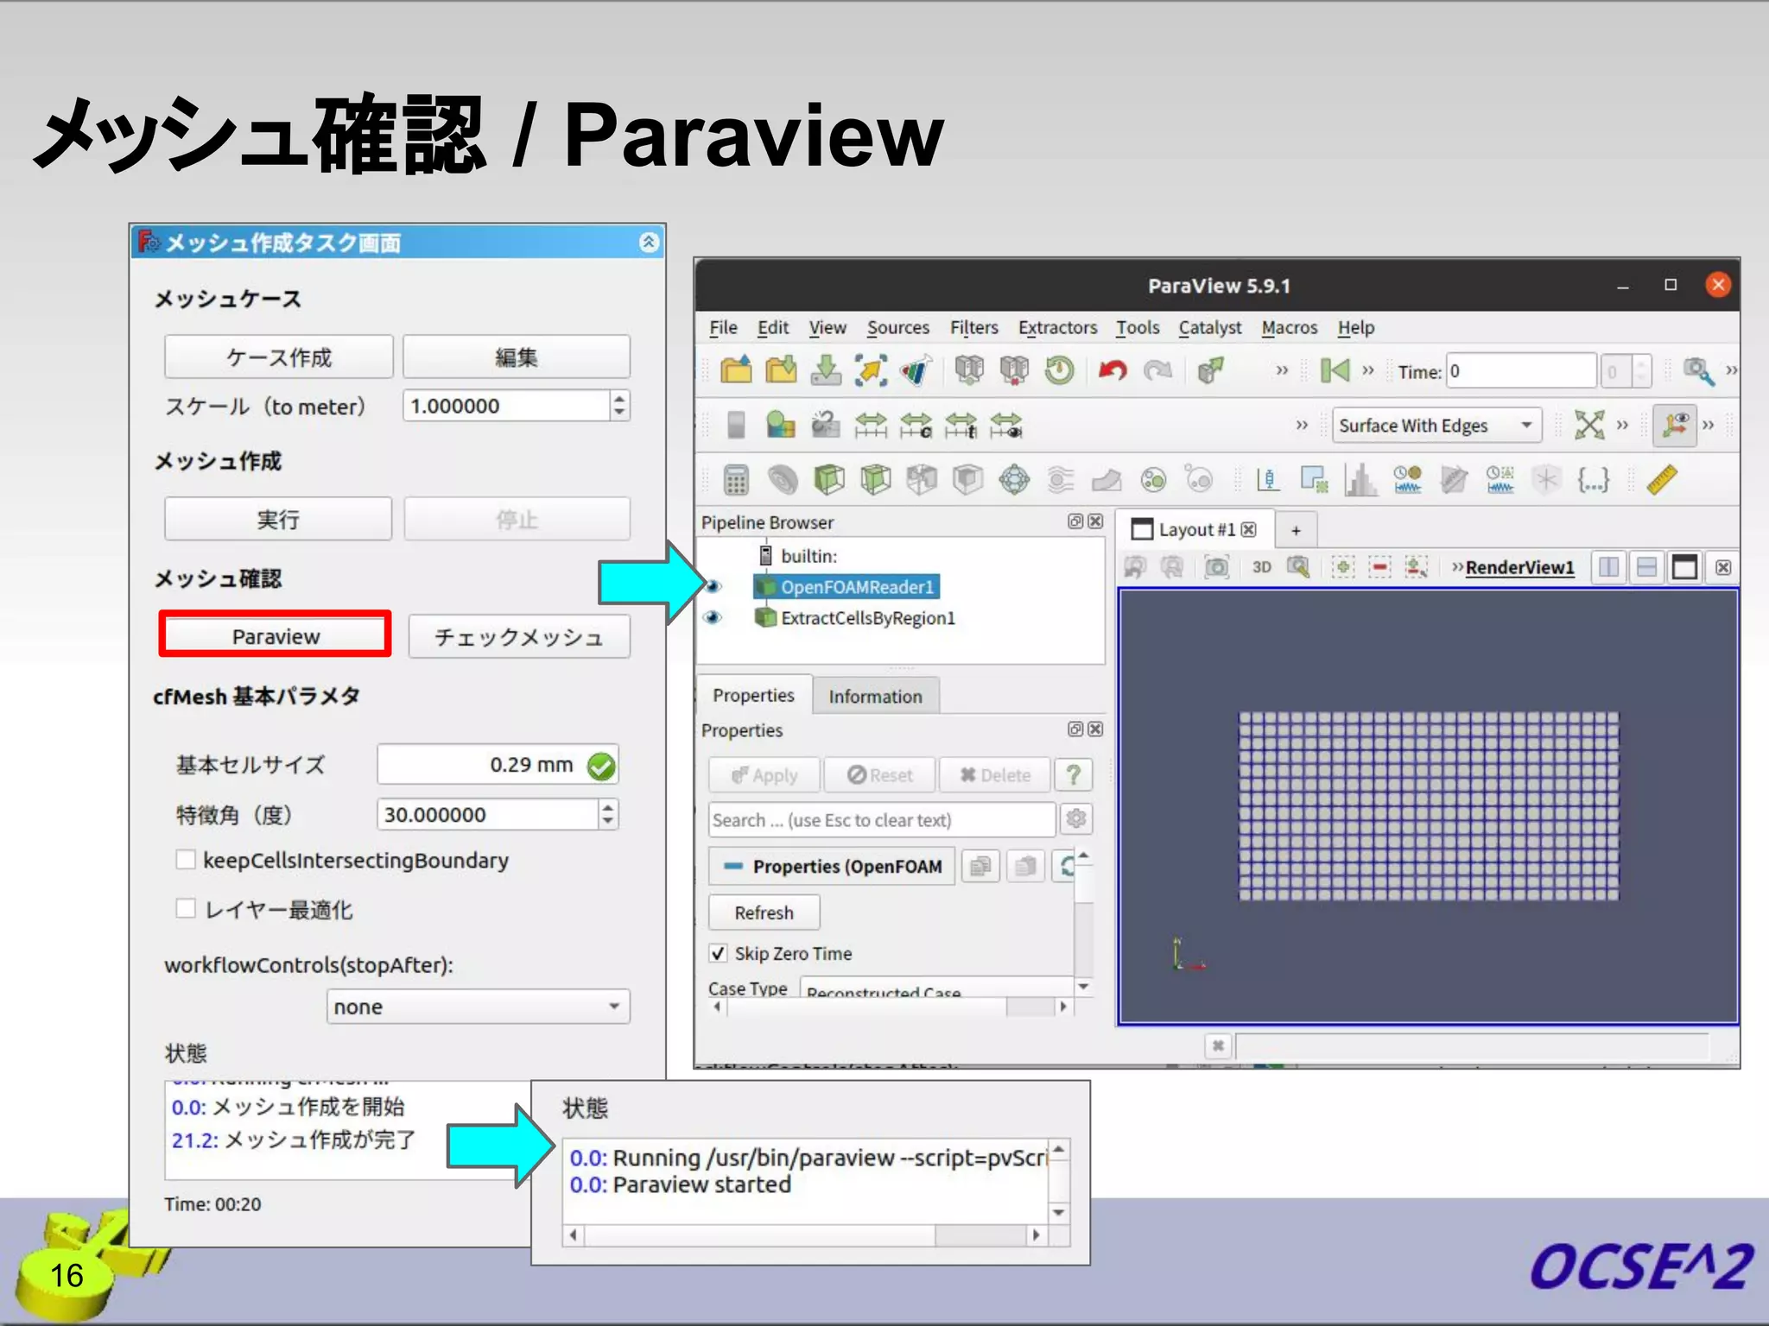Viewport: 1769px width, 1326px height.
Task: Open the Extractors menu
Action: [1057, 327]
